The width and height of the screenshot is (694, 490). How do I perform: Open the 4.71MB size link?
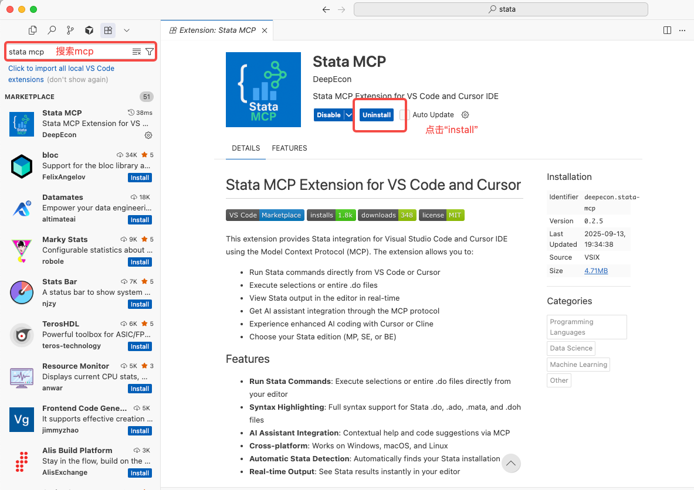click(596, 271)
